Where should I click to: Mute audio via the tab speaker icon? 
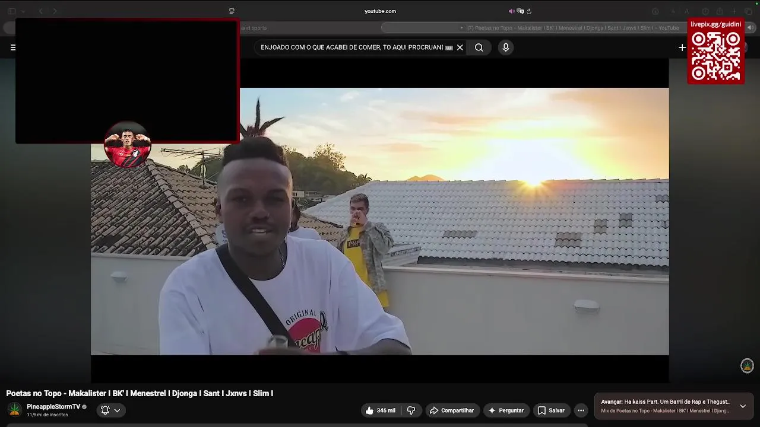(x=750, y=28)
